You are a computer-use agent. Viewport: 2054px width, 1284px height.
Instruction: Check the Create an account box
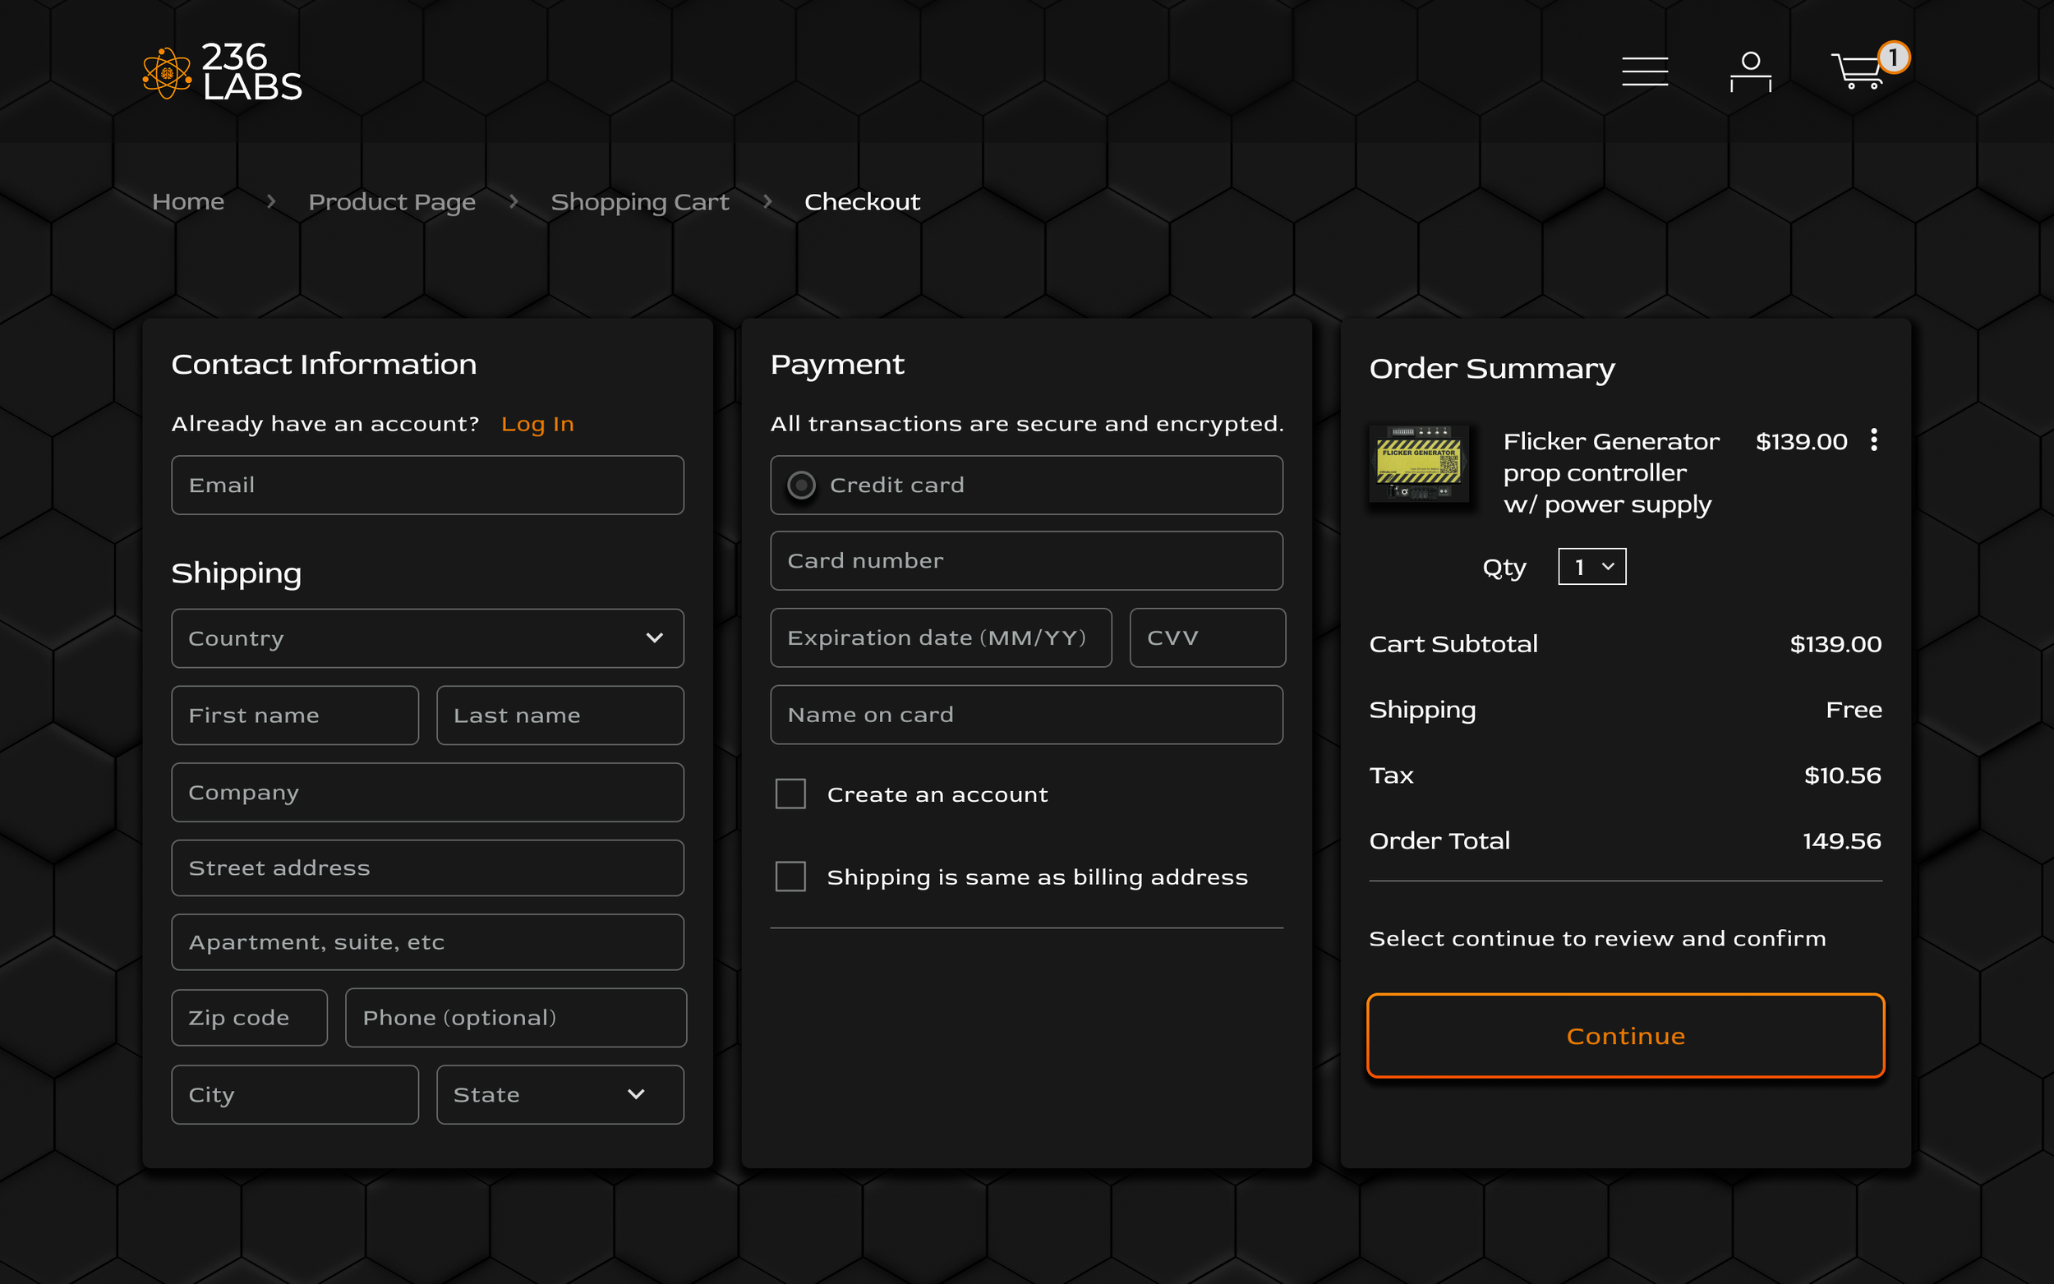[x=790, y=794]
